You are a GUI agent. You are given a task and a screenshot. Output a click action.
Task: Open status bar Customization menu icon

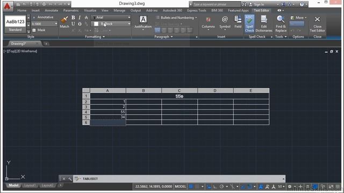point(338,187)
